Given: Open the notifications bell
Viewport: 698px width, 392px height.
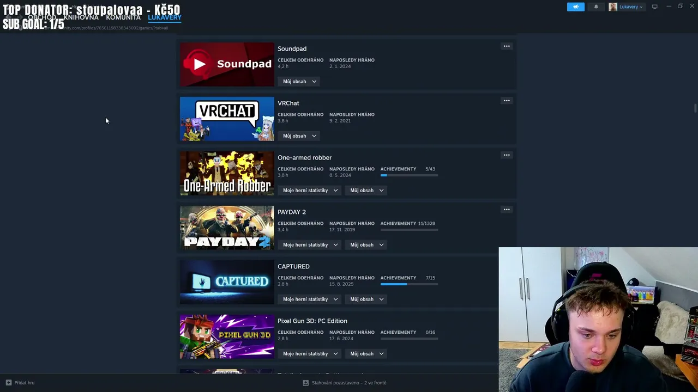Looking at the screenshot, I should tap(596, 7).
